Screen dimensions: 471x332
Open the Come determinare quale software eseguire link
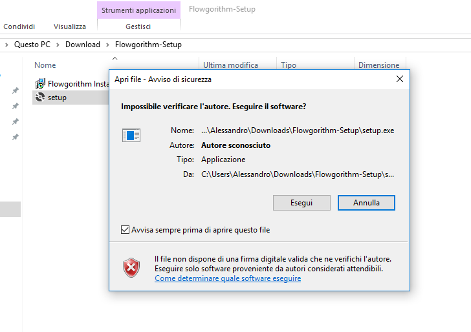tap(228, 278)
